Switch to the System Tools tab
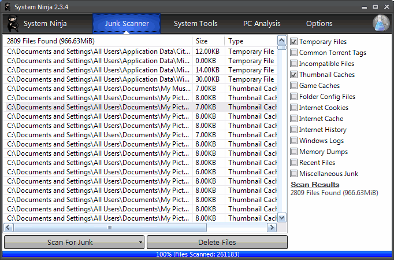The width and height of the screenshot is (394, 260). click(195, 24)
